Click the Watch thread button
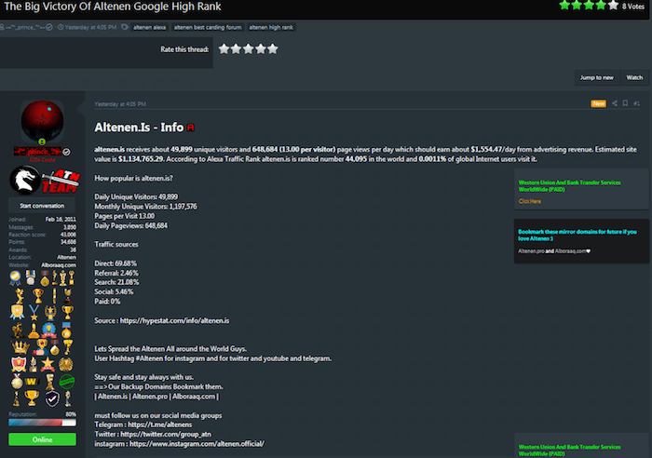Viewport: 652px width, 458px height. (634, 77)
